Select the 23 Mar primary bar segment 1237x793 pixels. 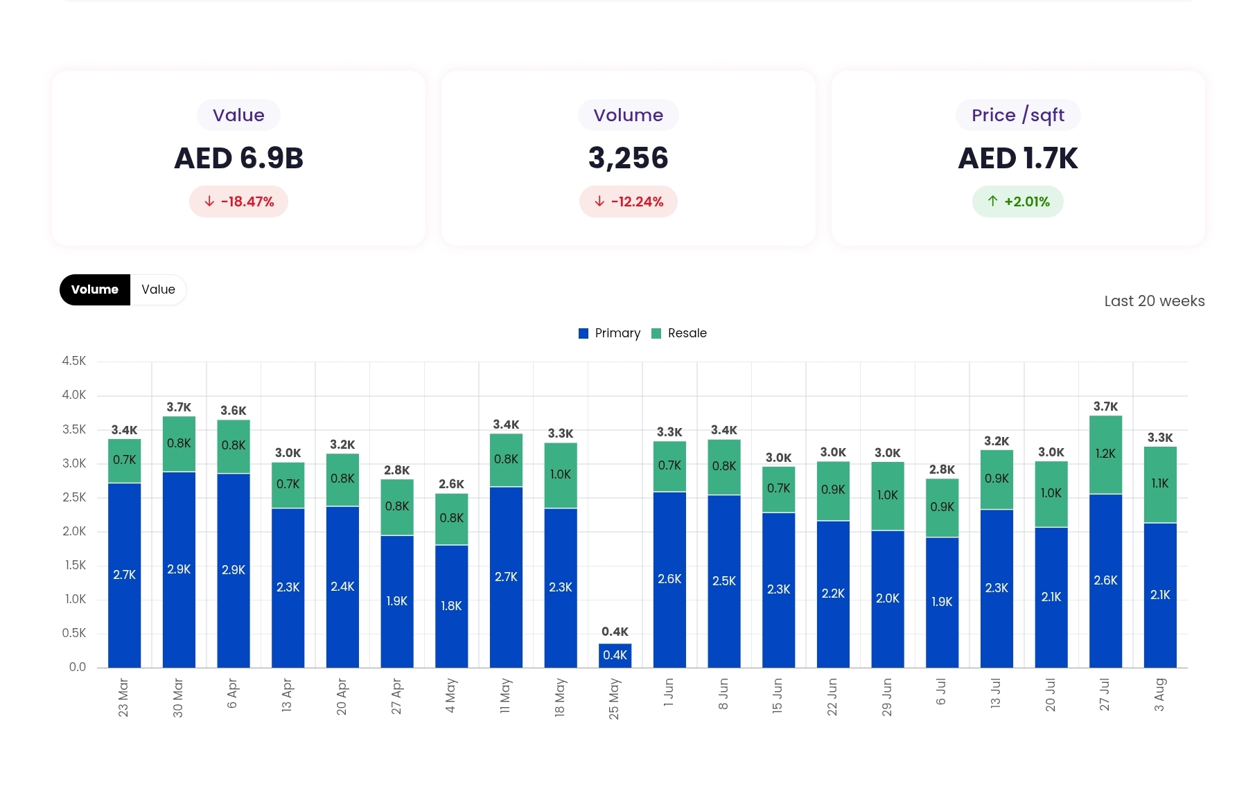coord(125,576)
